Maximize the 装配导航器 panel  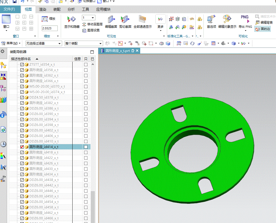click(x=92, y=52)
